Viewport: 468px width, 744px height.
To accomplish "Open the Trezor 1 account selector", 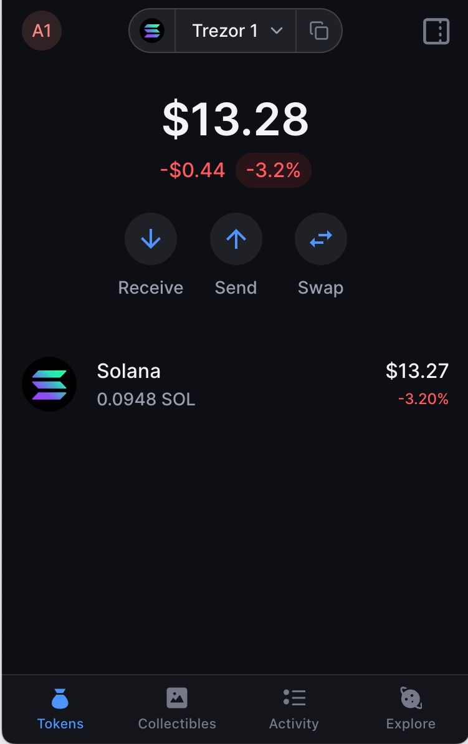I will (x=236, y=31).
